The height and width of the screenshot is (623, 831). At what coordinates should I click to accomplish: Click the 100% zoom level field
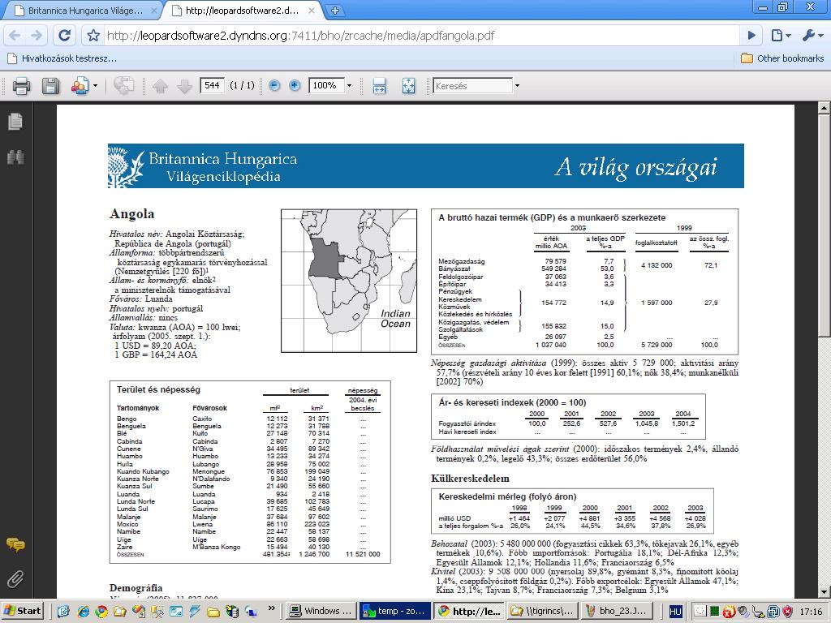pyautogui.click(x=325, y=85)
